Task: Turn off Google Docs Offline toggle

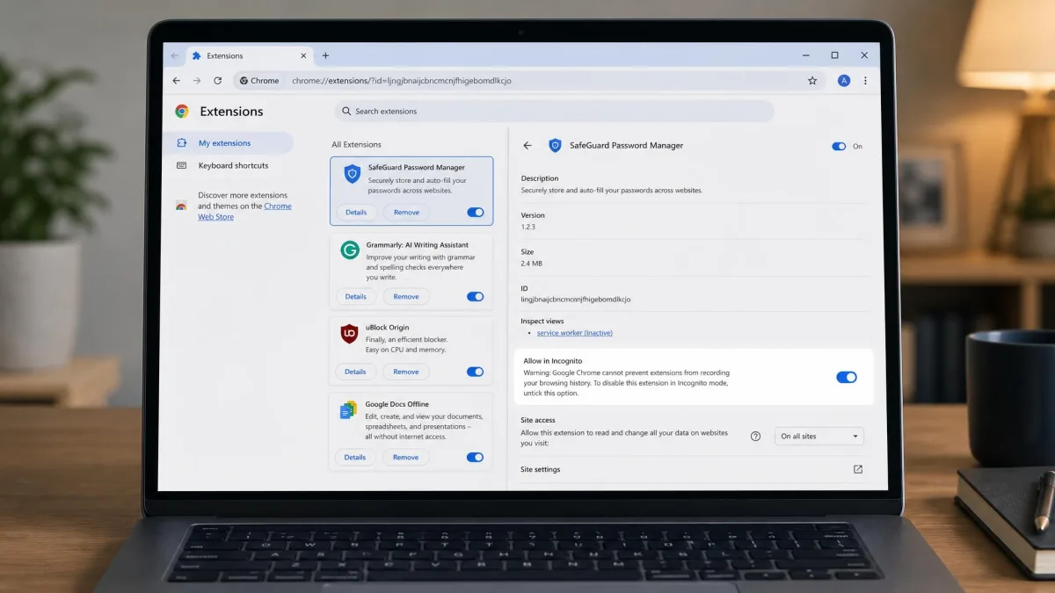Action: (x=476, y=458)
